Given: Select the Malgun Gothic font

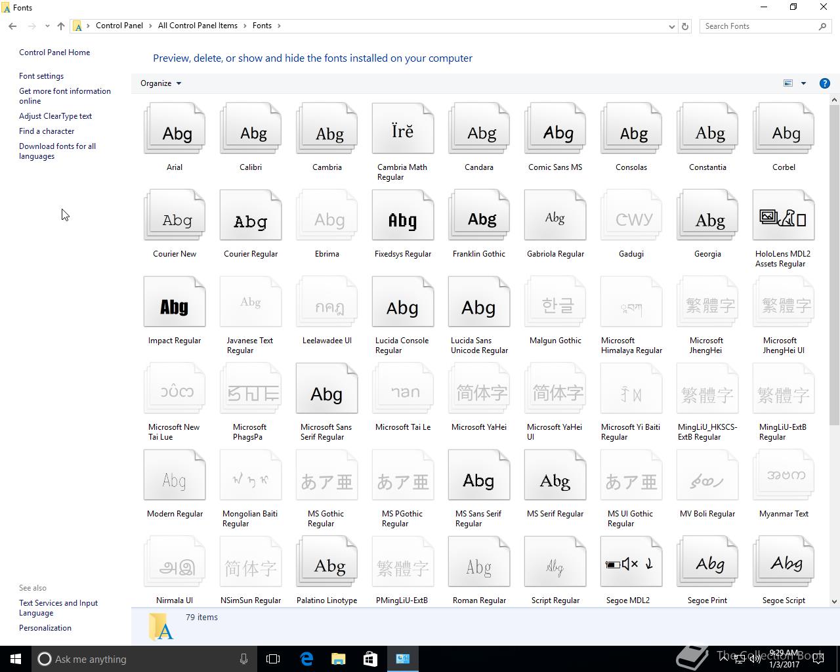Looking at the screenshot, I should (555, 302).
